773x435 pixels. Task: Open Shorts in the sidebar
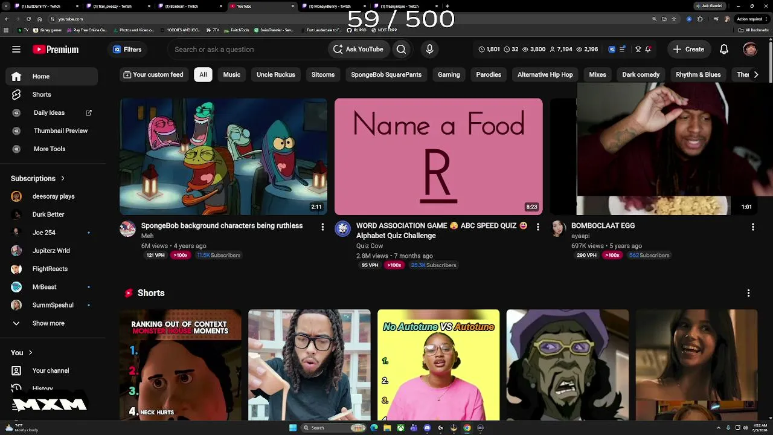coord(51,95)
